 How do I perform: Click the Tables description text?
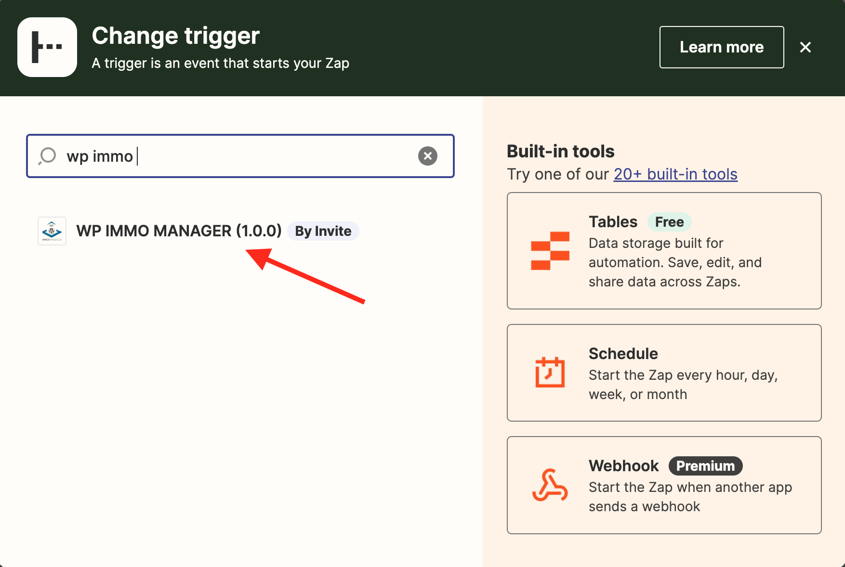point(674,262)
